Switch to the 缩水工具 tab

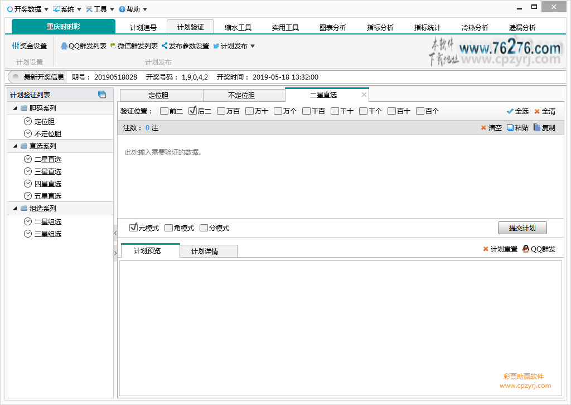(238, 28)
